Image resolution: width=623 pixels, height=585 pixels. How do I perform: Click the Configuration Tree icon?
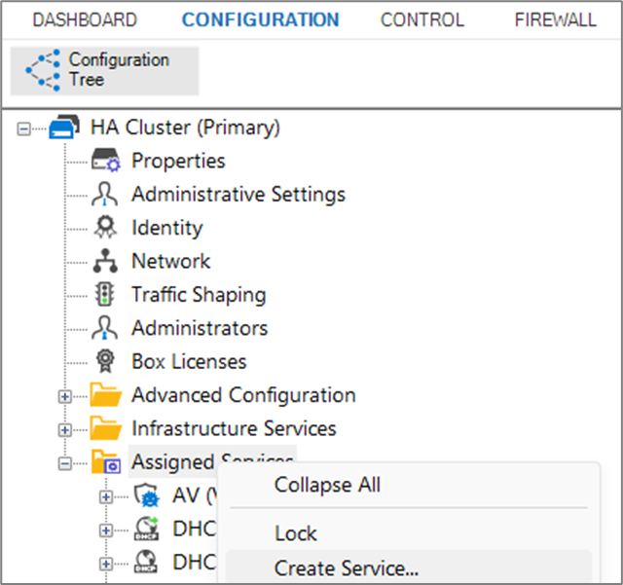pyautogui.click(x=42, y=70)
